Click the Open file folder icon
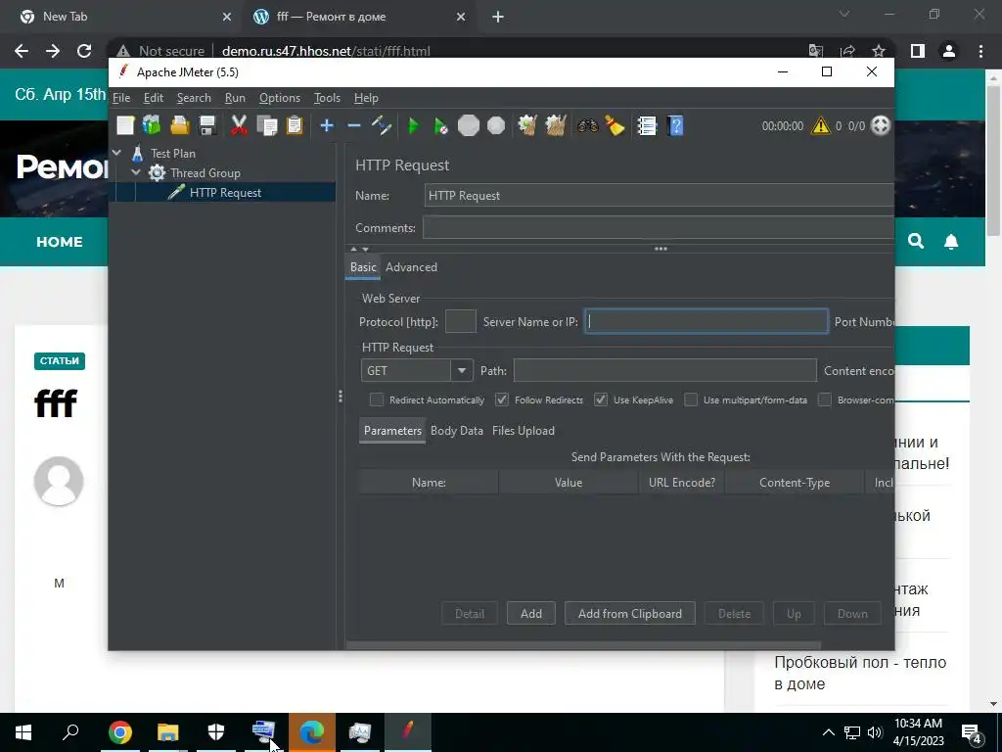Screen dimensions: 1002x752 click(x=180, y=126)
